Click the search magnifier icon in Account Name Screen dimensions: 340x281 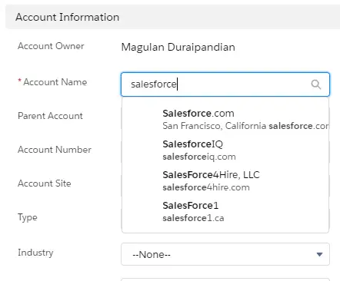point(315,84)
